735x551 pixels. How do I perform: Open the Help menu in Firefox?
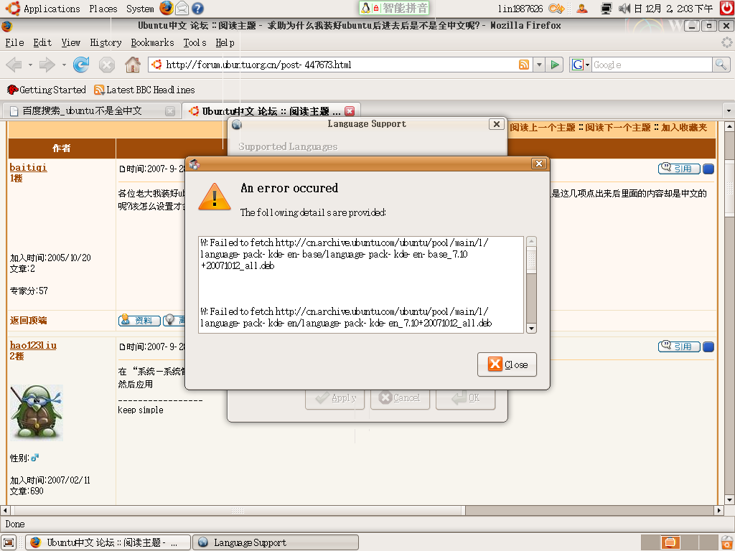tap(225, 42)
